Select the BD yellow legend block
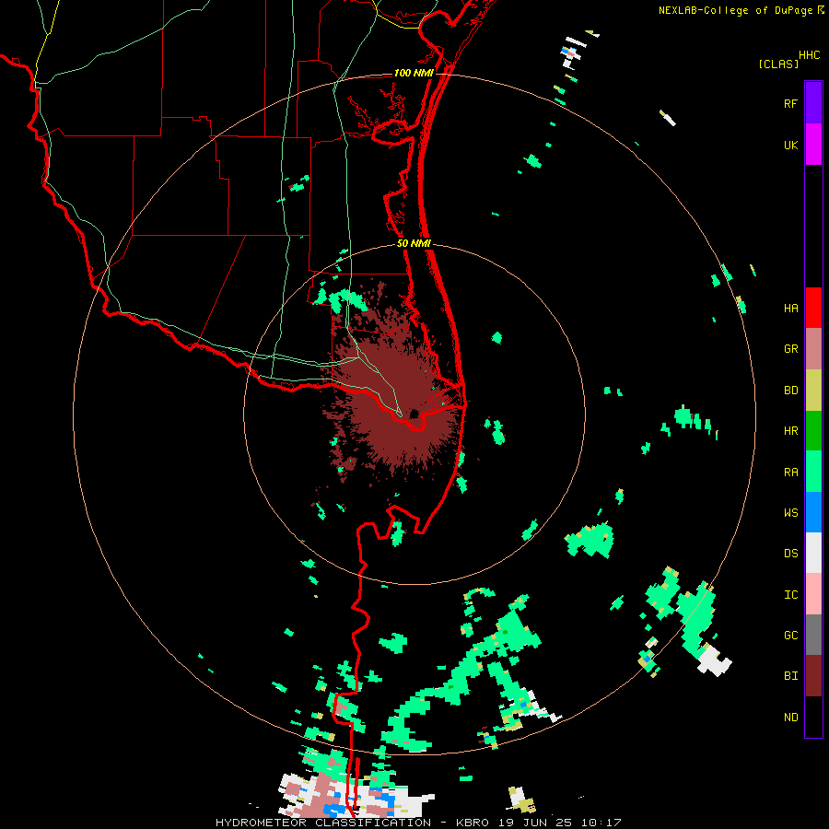 coord(813,390)
